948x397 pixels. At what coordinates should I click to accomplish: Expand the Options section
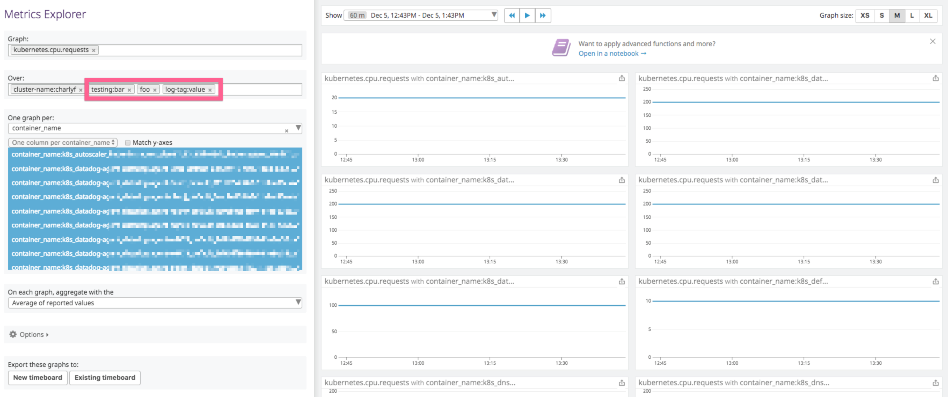pyautogui.click(x=34, y=335)
